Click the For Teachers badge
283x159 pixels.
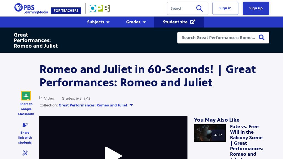coord(66,11)
